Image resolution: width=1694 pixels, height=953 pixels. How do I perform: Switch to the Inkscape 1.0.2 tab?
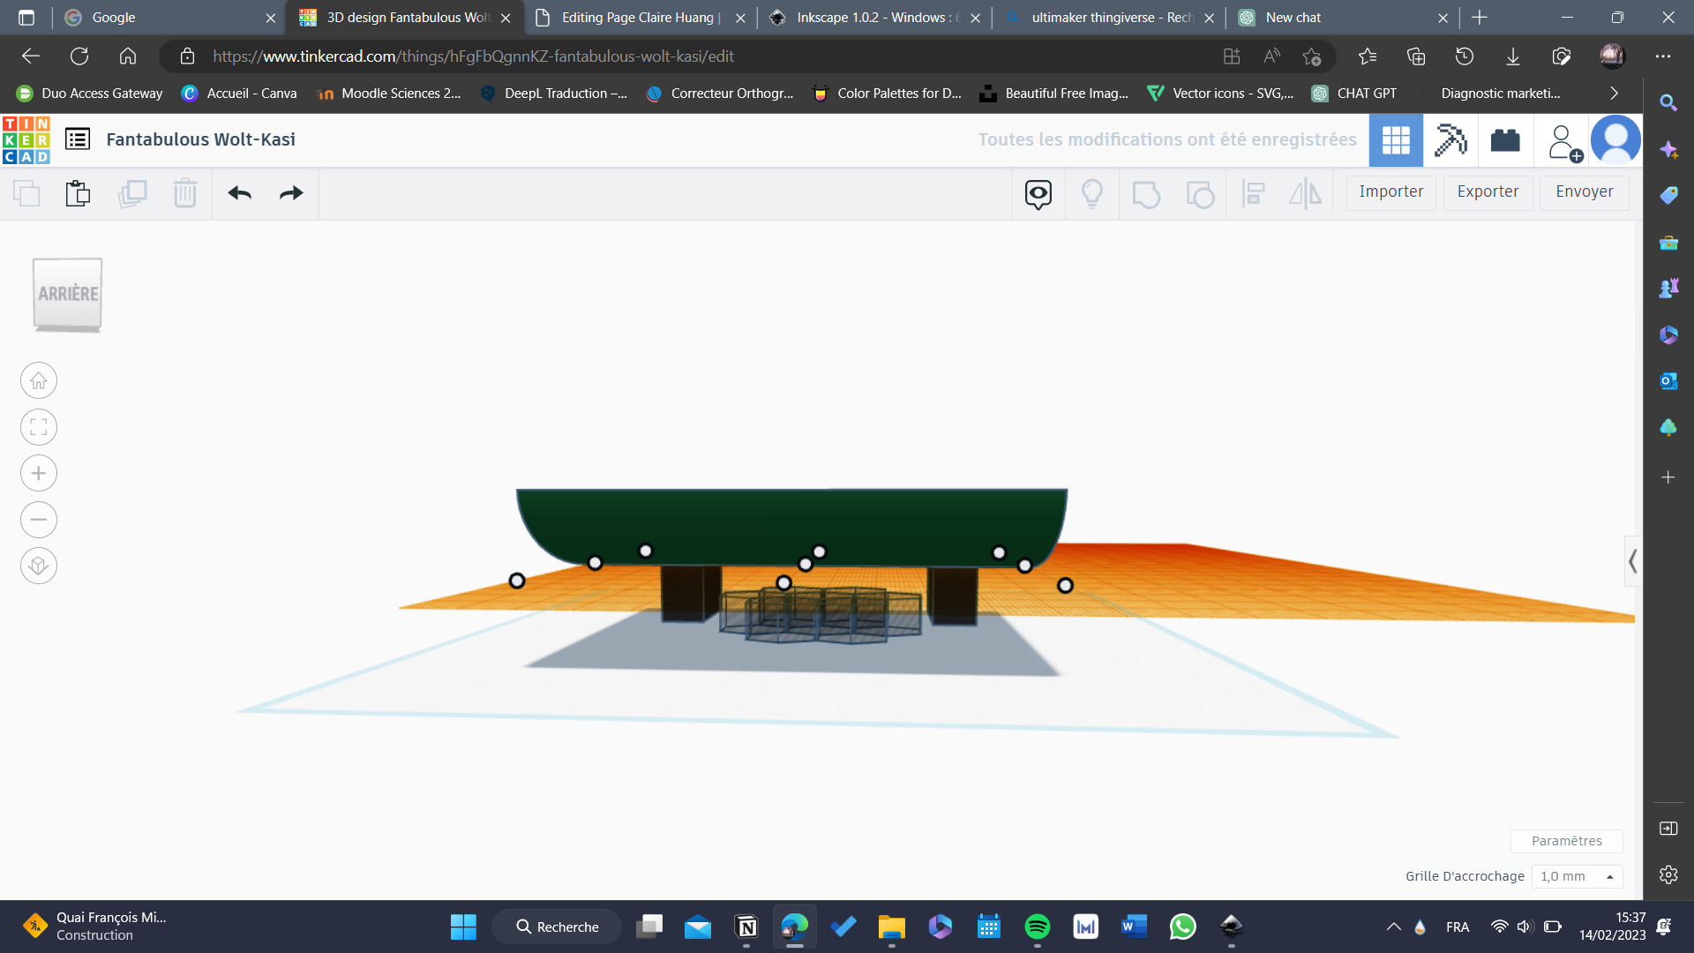873,18
